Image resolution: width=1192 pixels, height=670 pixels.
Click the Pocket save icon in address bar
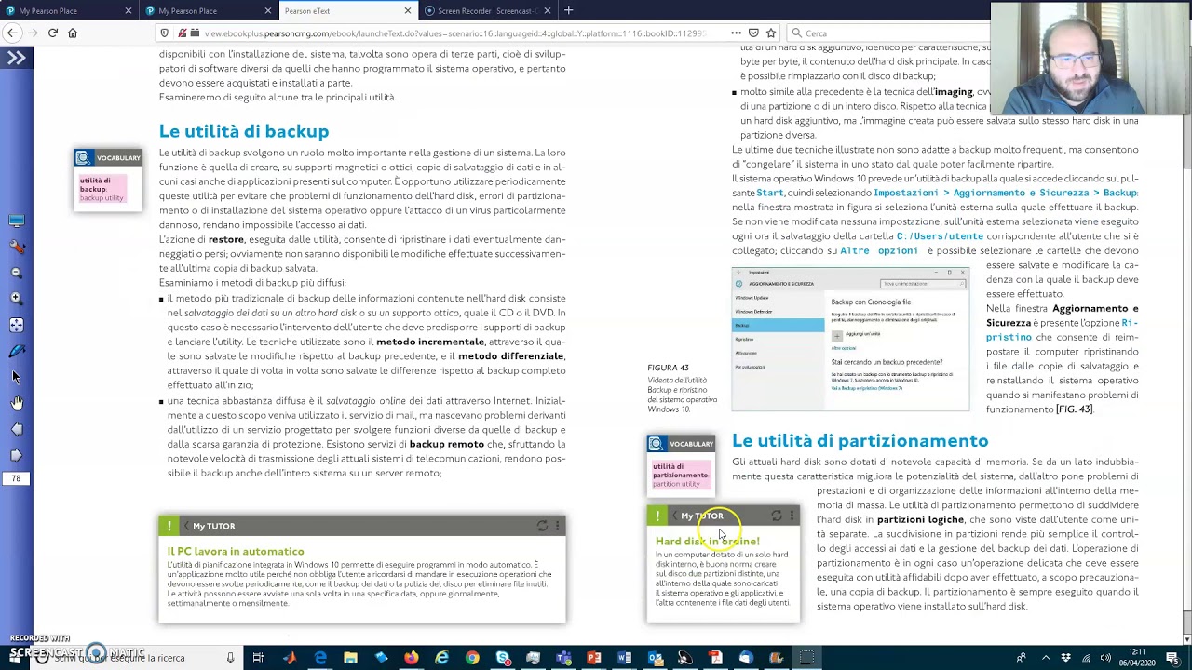tap(753, 33)
